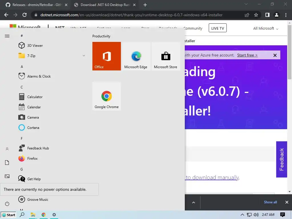This screenshot has width=292, height=219.
Task: Expand the download item chevron in shelf
Action: click(194, 202)
